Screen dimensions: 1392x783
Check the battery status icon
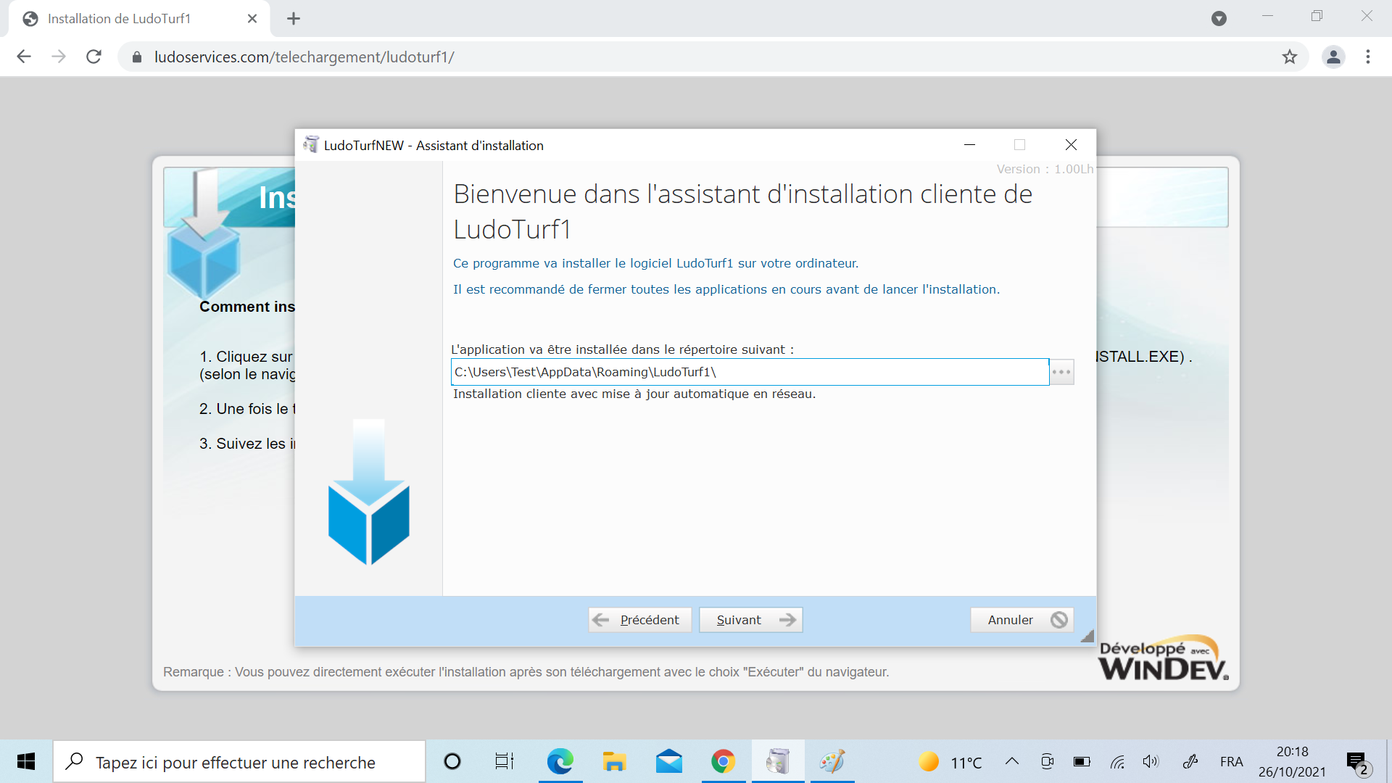coord(1082,761)
